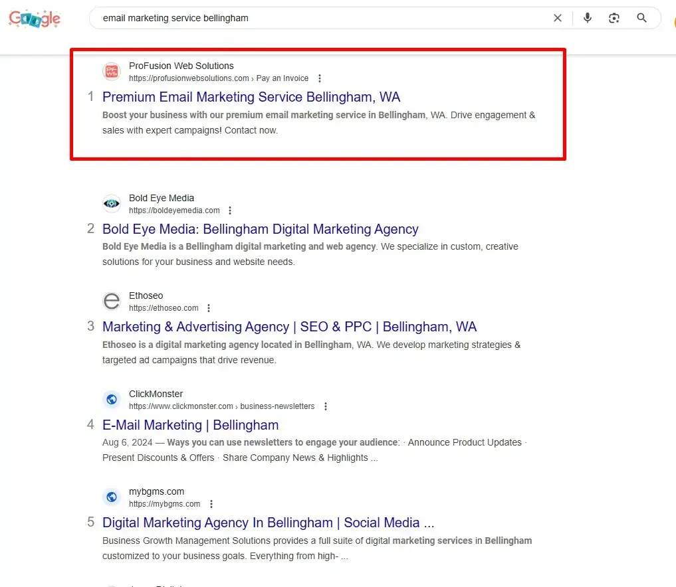Open more options for ClickMonster result
The width and height of the screenshot is (676, 587).
click(325, 406)
